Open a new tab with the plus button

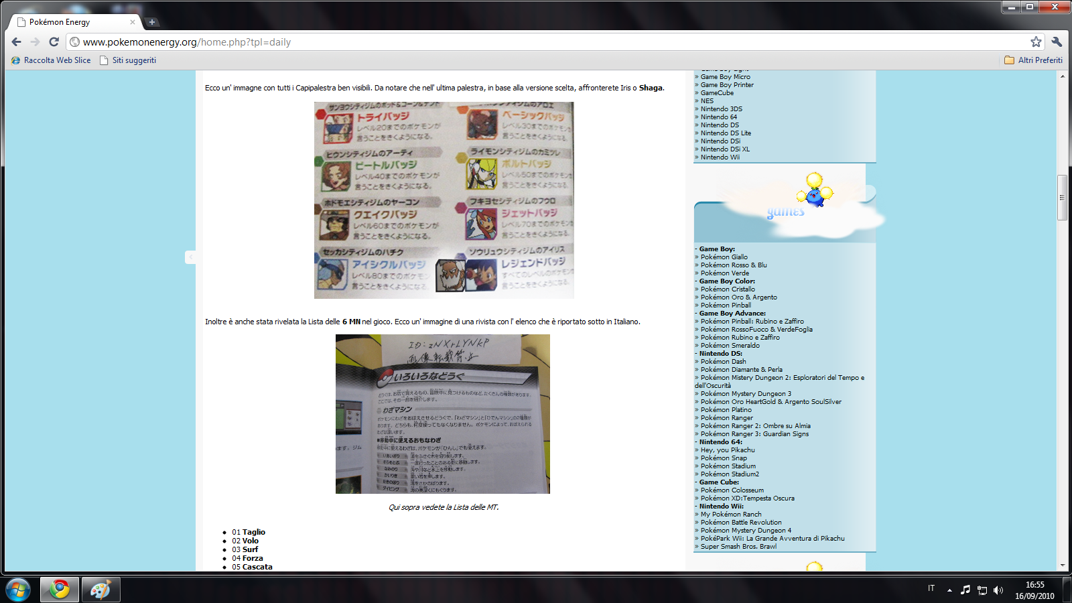pyautogui.click(x=152, y=22)
